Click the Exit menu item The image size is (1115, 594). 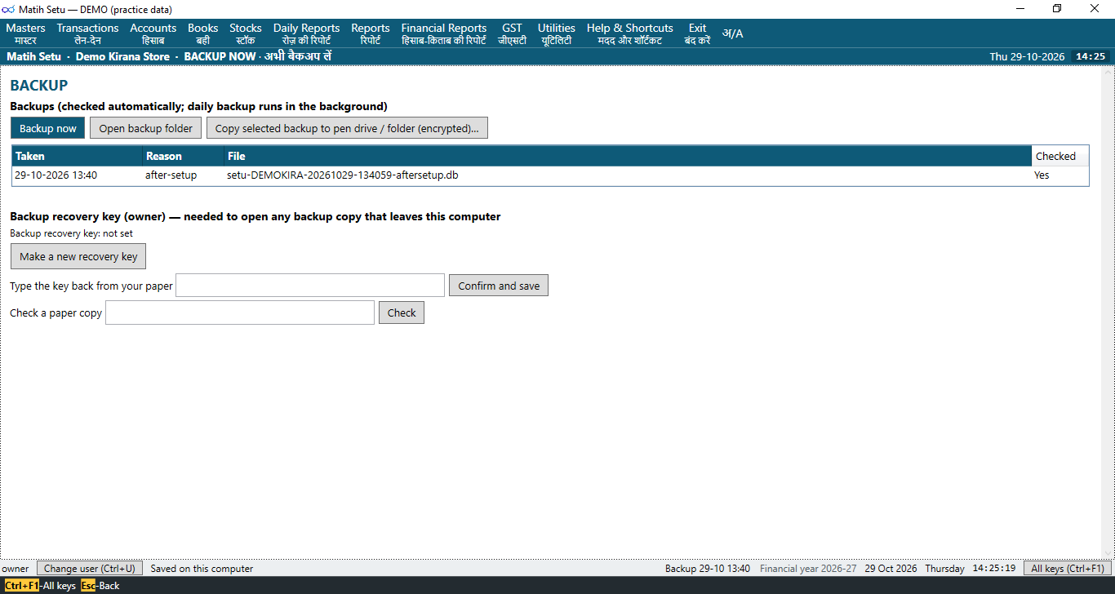pyautogui.click(x=697, y=33)
